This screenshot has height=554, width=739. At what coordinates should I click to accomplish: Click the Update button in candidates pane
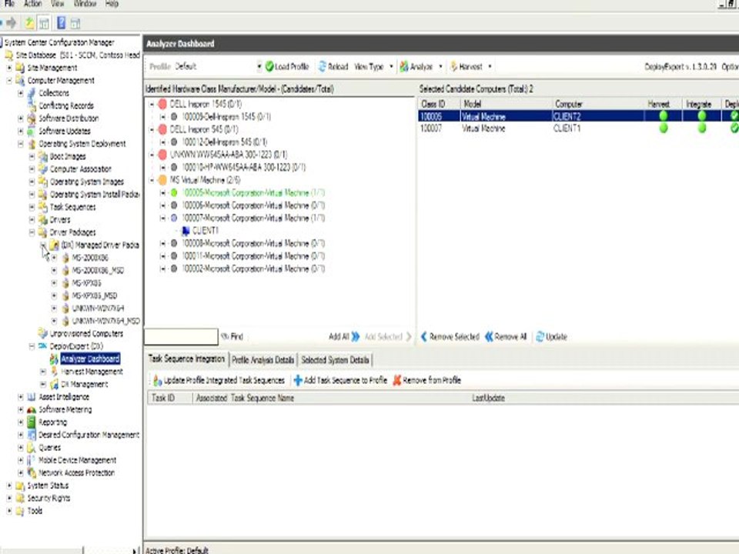[551, 336]
